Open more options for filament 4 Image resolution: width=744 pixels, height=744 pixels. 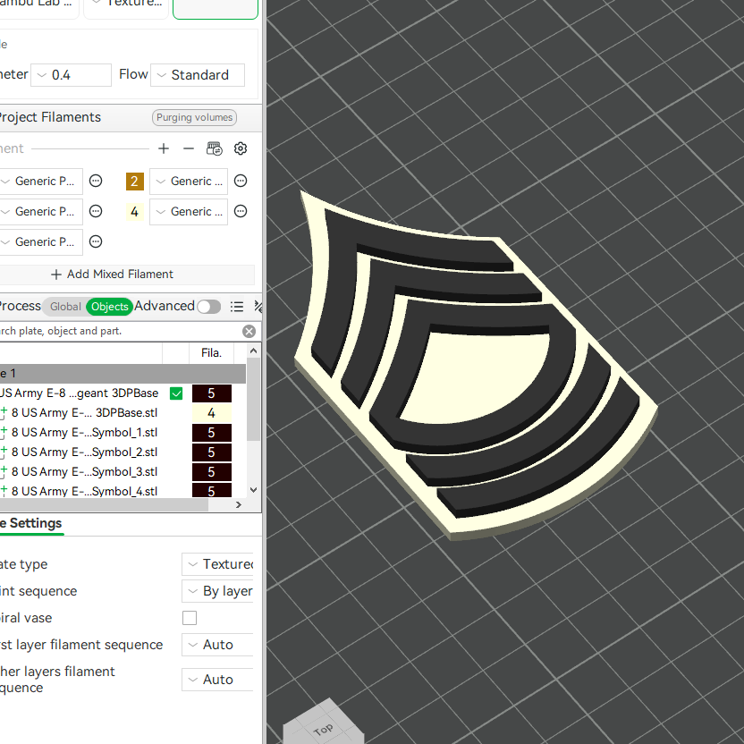[241, 211]
